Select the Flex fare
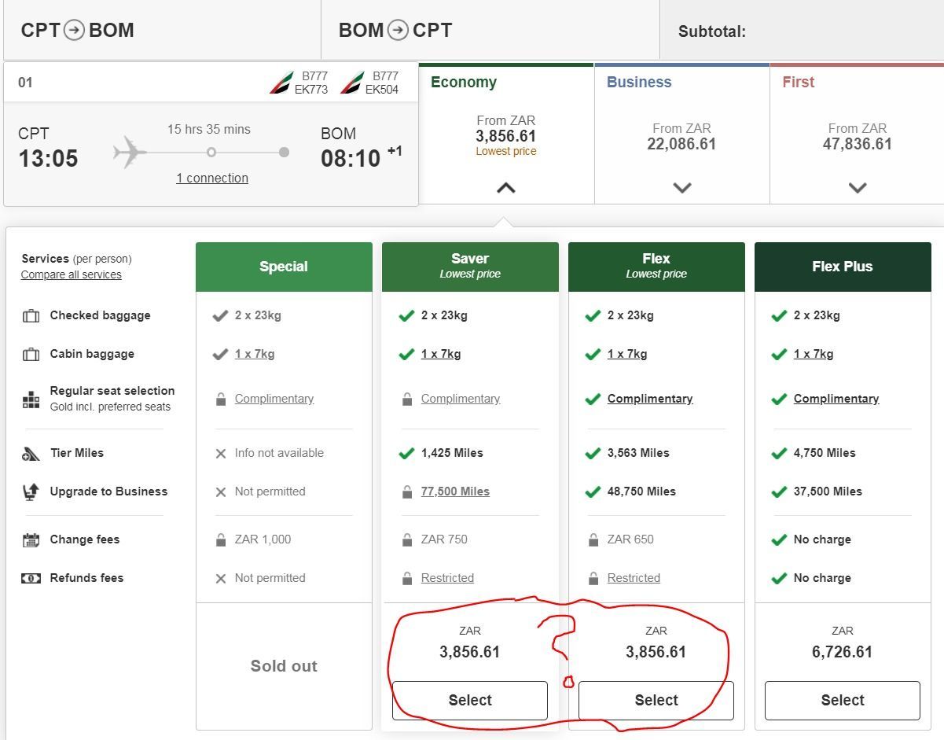The height and width of the screenshot is (740, 944). point(656,700)
